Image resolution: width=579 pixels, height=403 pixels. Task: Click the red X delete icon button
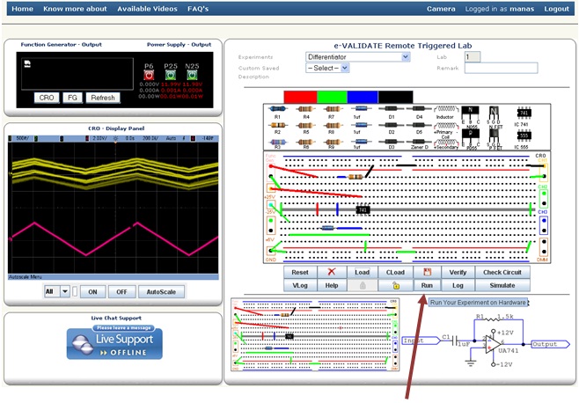331,273
